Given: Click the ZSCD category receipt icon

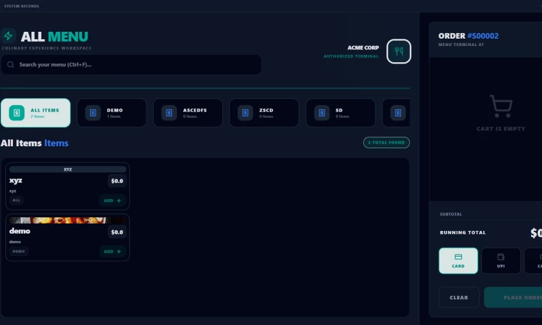Looking at the screenshot, I should tap(245, 113).
